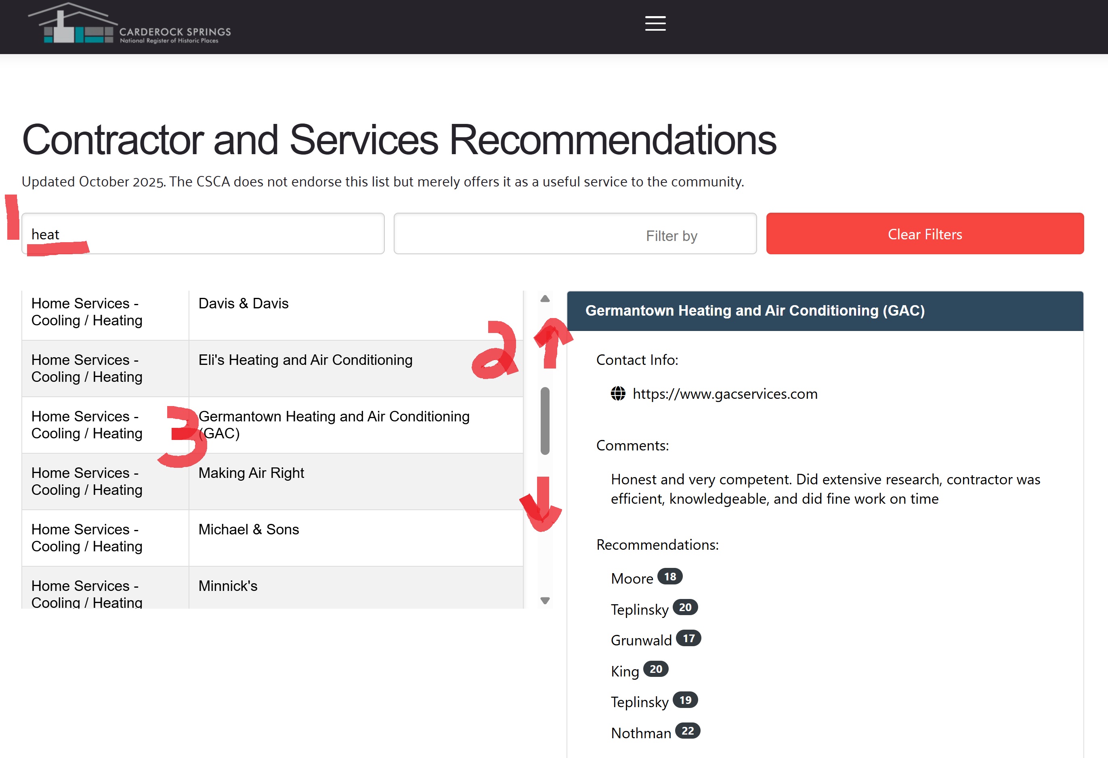The width and height of the screenshot is (1108, 758).
Task: Click the search field containing heat
Action: click(203, 234)
